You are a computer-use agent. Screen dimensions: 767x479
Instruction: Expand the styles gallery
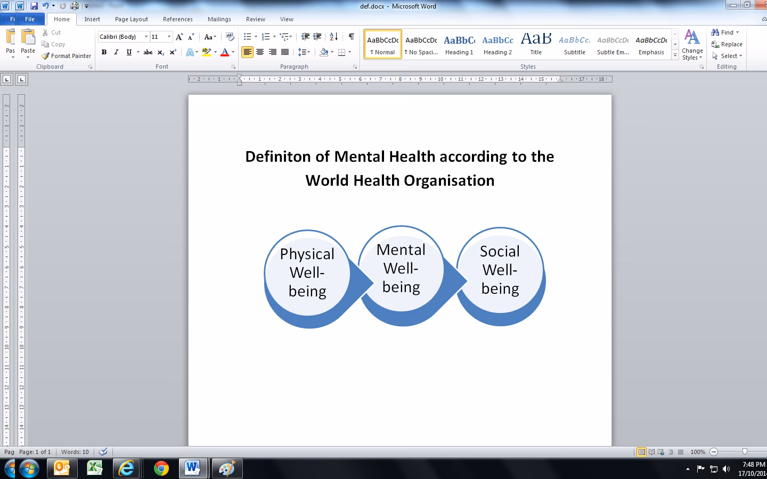675,55
